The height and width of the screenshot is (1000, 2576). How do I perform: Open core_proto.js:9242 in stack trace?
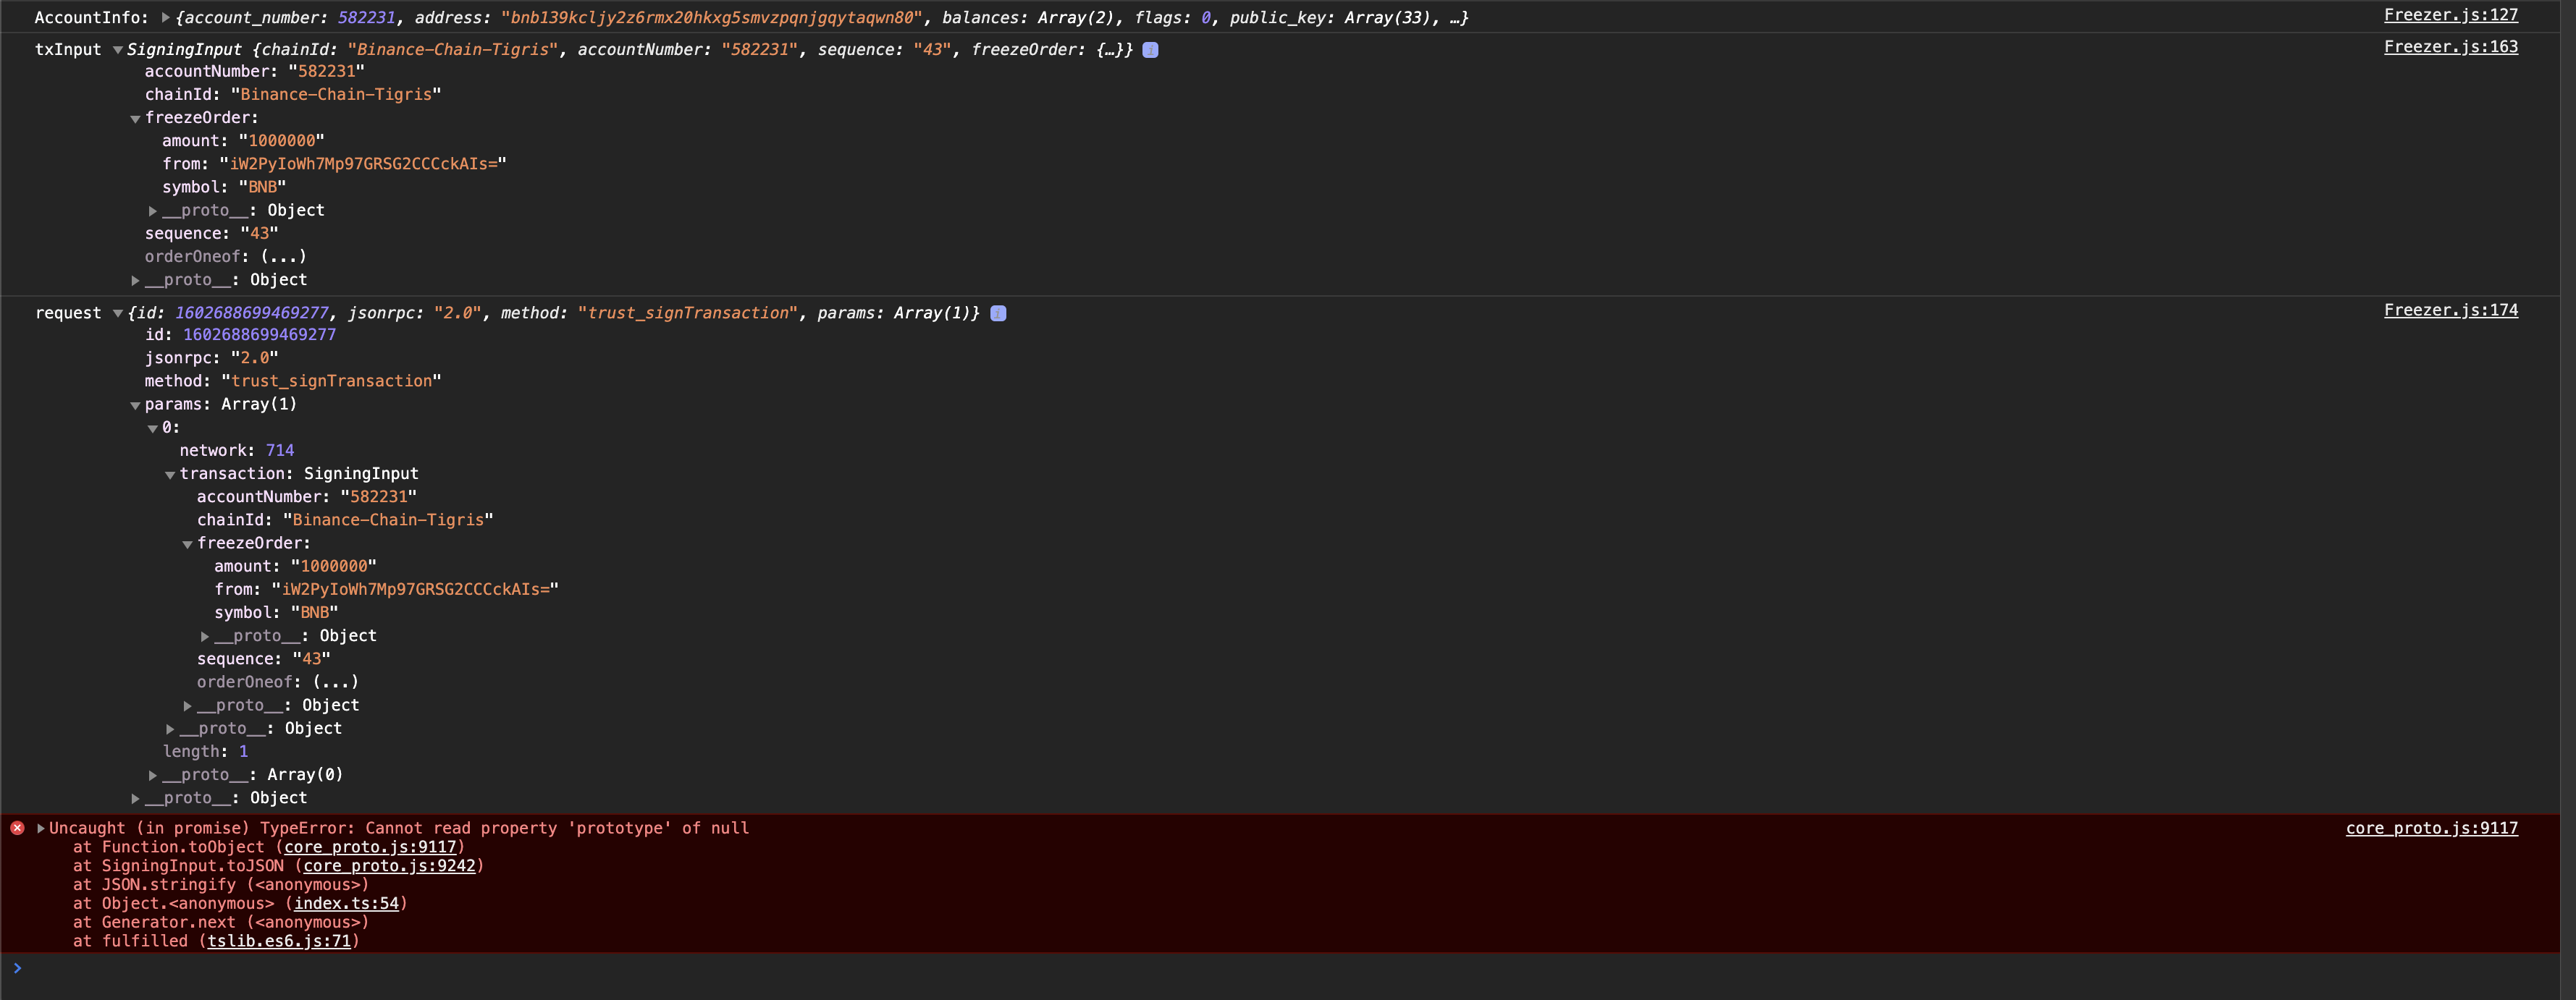click(389, 866)
